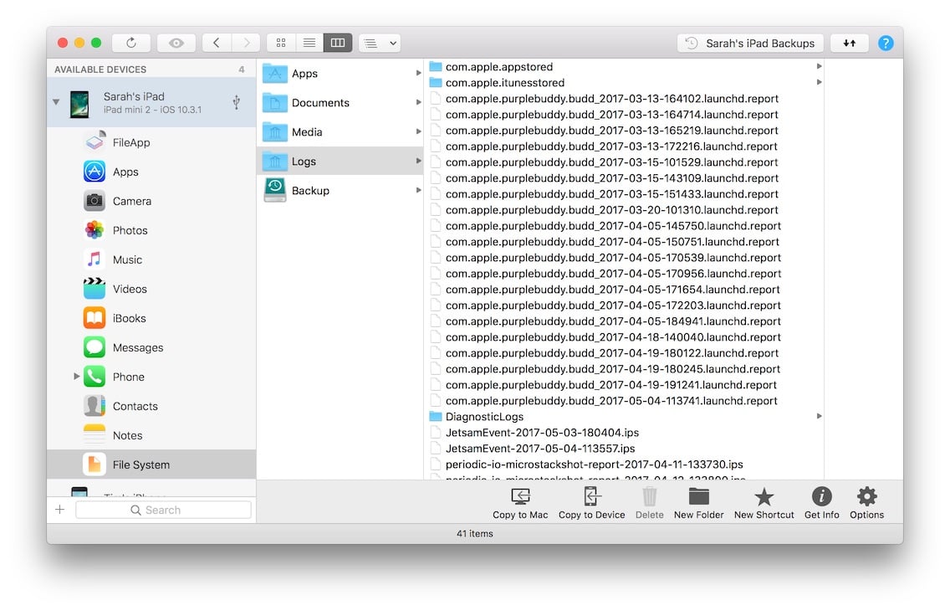Expand the Phone disclosure triangle
The image size is (950, 611).
[76, 377]
